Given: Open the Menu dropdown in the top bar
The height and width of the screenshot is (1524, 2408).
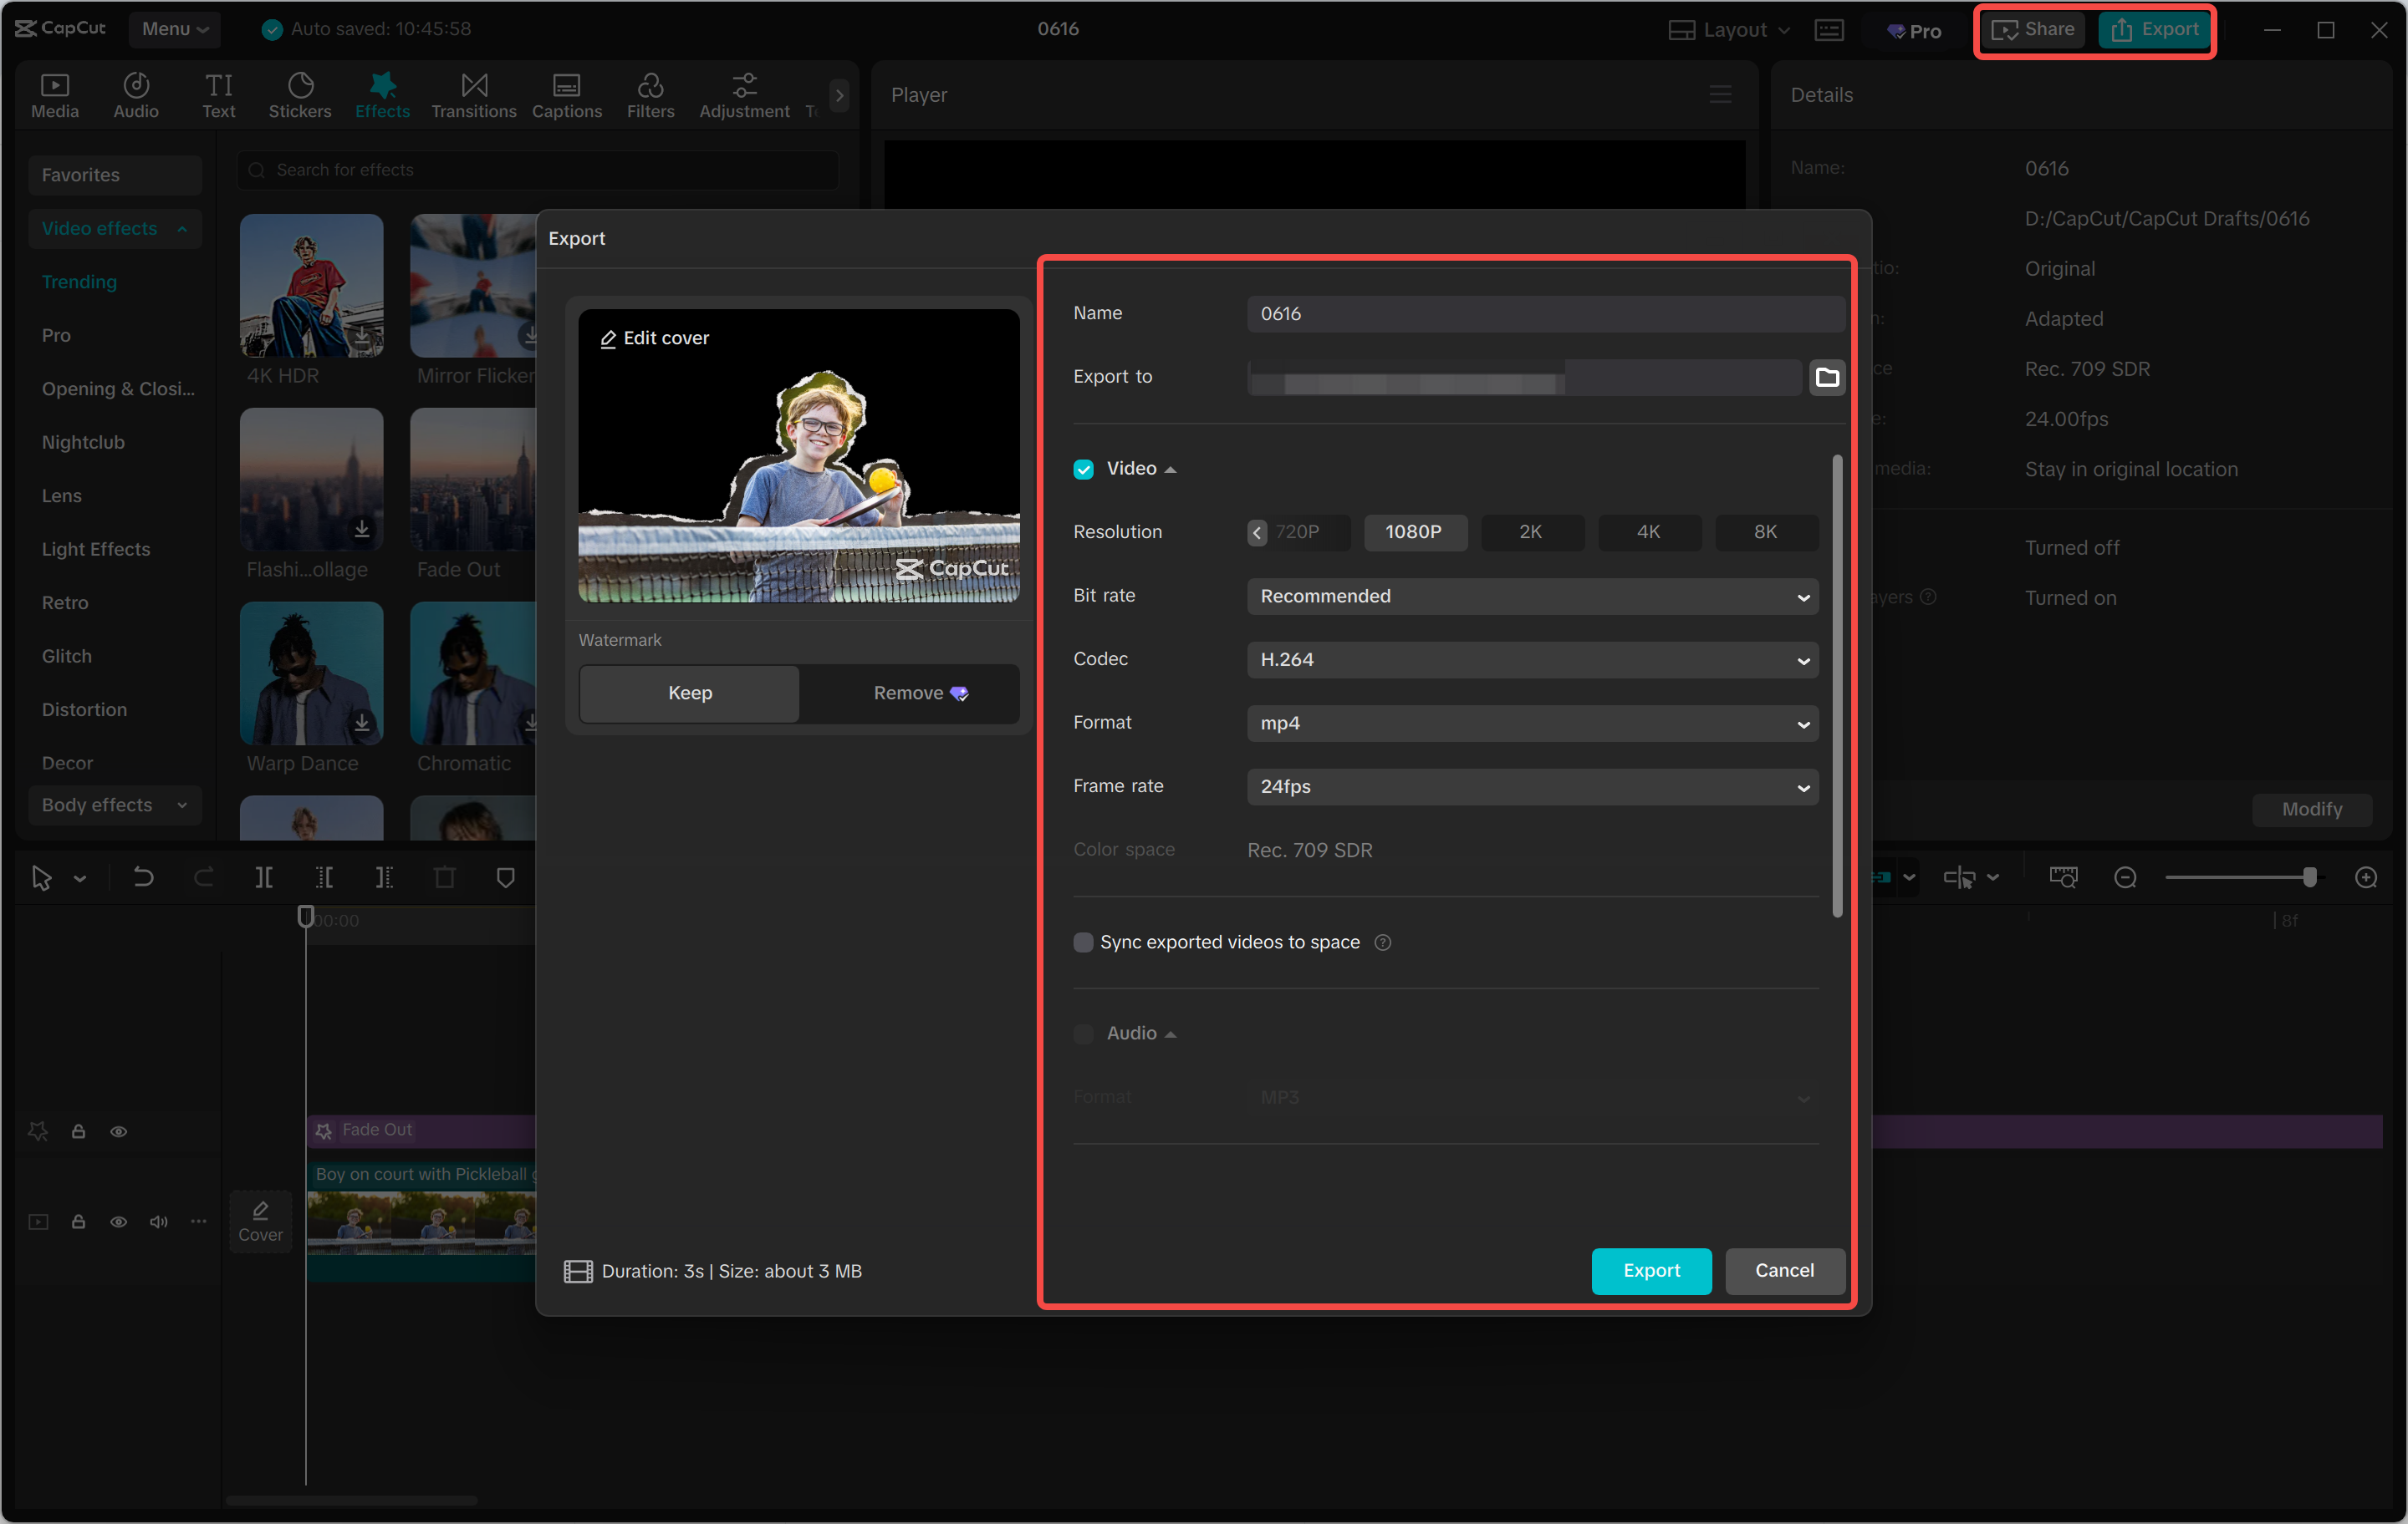Looking at the screenshot, I should (175, 29).
